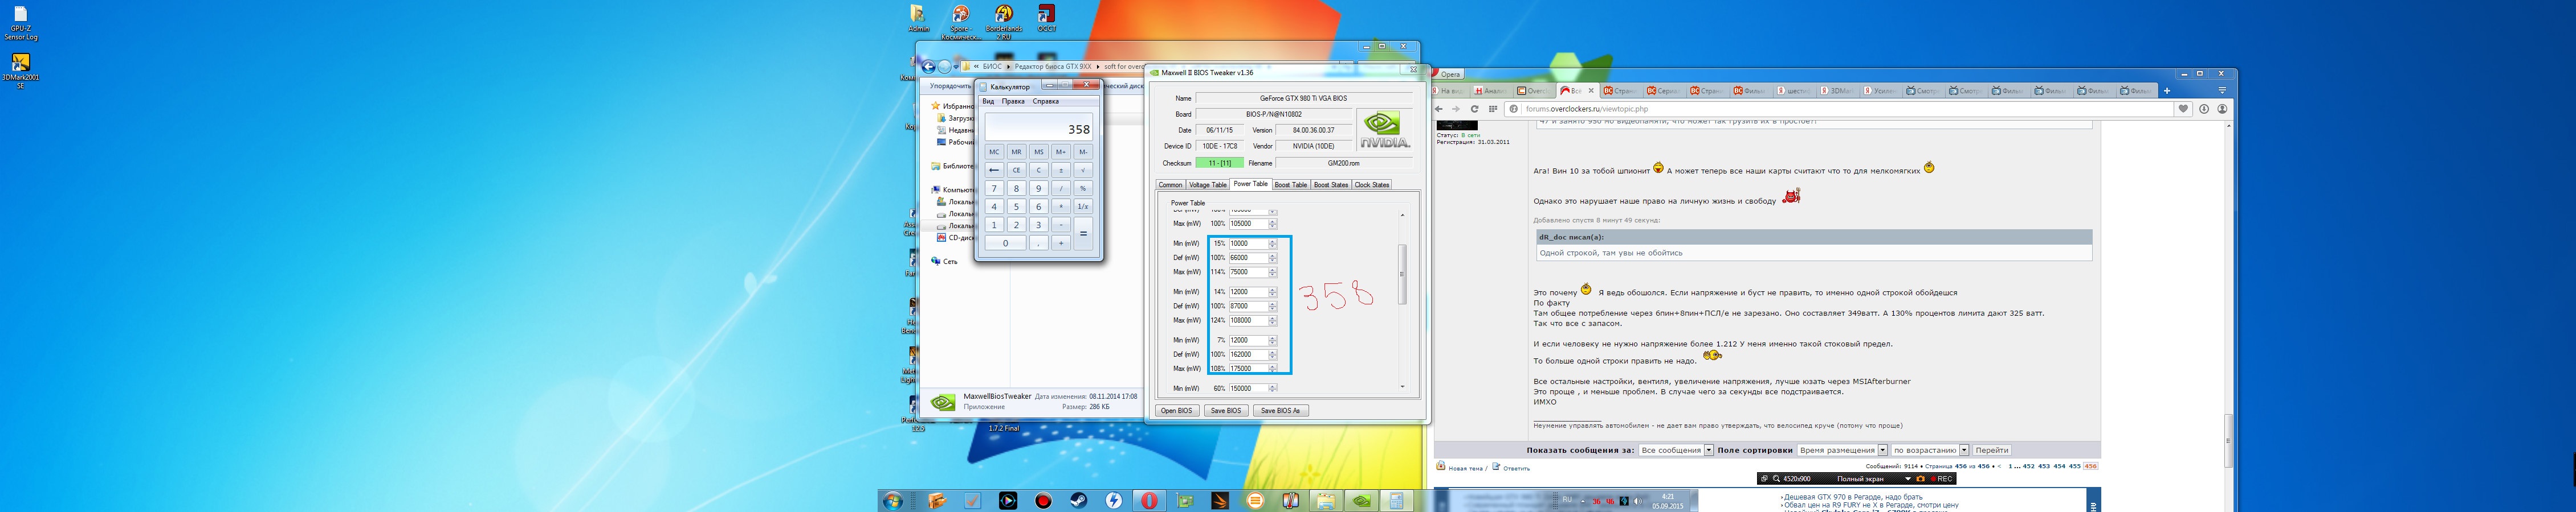
Task: Launch Steam from the taskbar
Action: click(1079, 500)
